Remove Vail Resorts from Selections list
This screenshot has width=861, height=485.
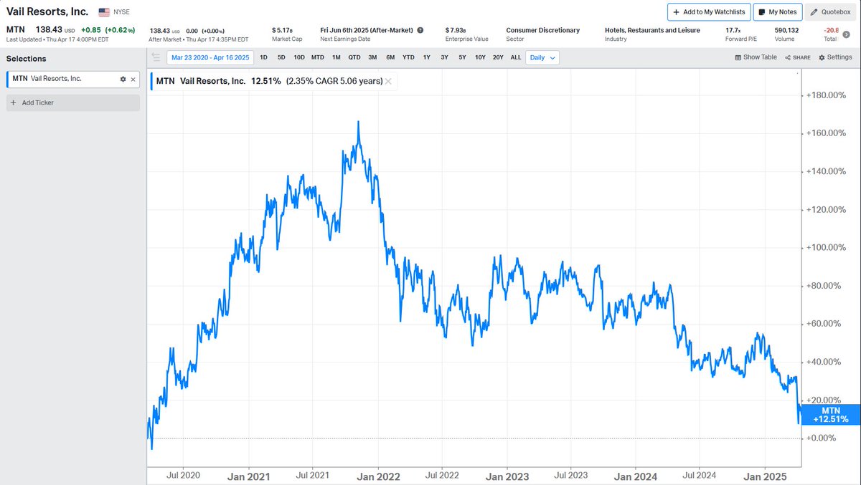pyautogui.click(x=133, y=80)
